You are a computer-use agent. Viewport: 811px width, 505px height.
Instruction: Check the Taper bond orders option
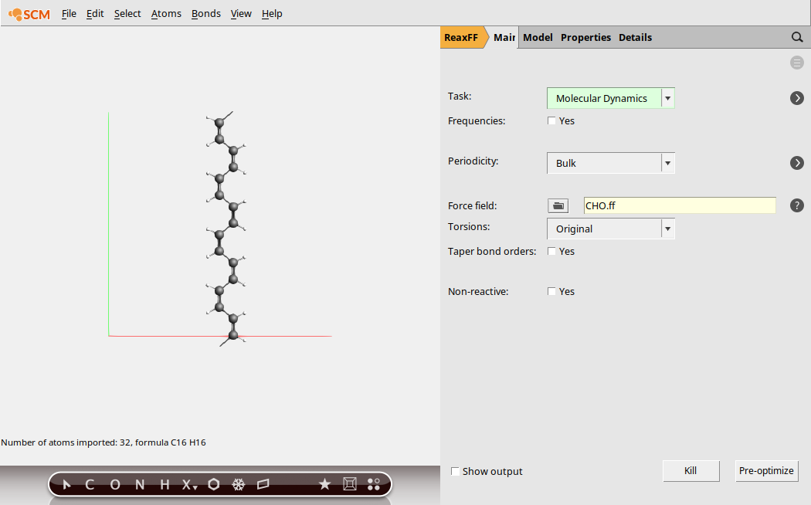552,251
